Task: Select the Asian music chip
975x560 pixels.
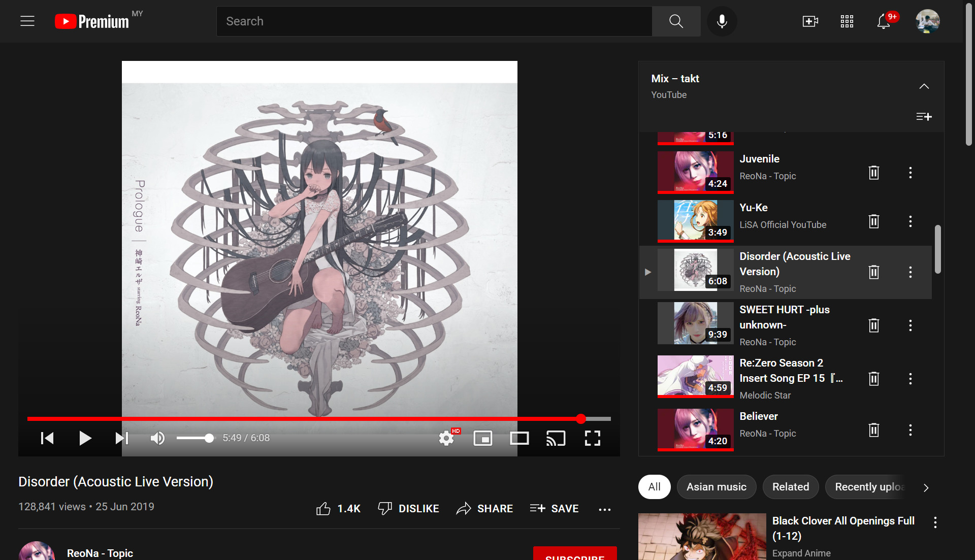Action: click(716, 487)
